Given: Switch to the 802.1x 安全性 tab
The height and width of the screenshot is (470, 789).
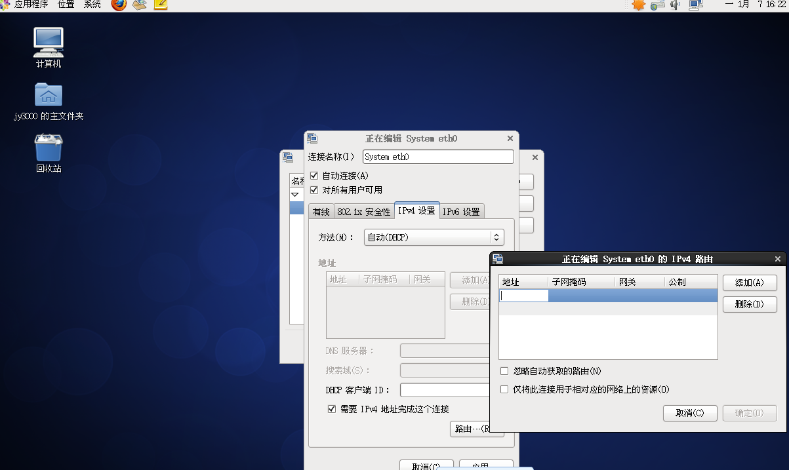Looking at the screenshot, I should pyautogui.click(x=364, y=212).
